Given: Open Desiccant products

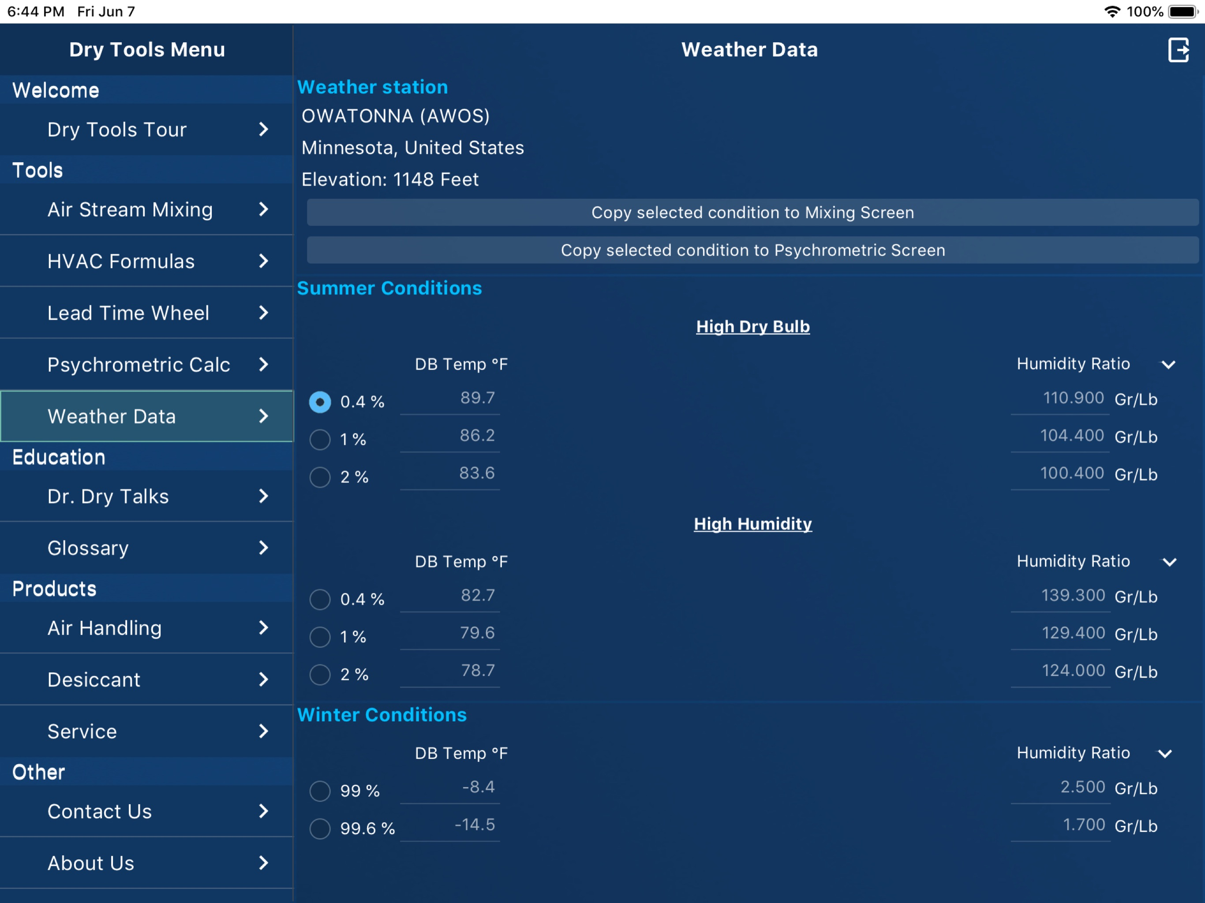Looking at the screenshot, I should pos(146,680).
